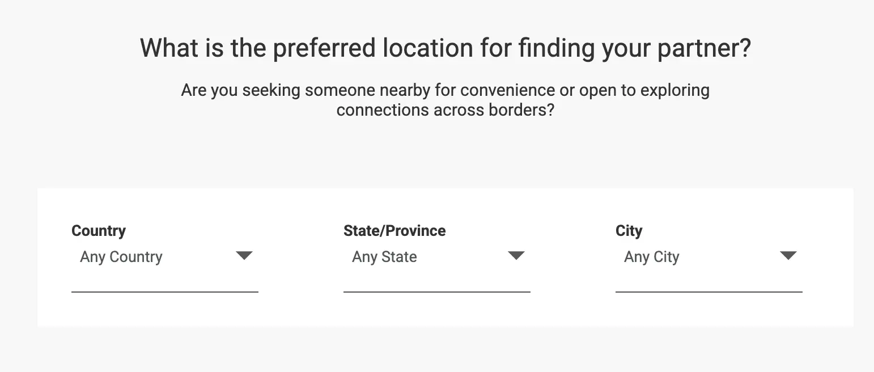Click the 'connections across borders?' text line
The width and height of the screenshot is (874, 372).
[445, 109]
